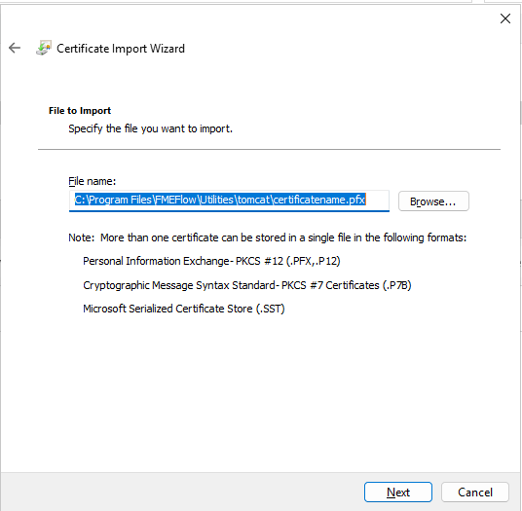Click the highlighted certificatename.pfx path text

[220, 200]
